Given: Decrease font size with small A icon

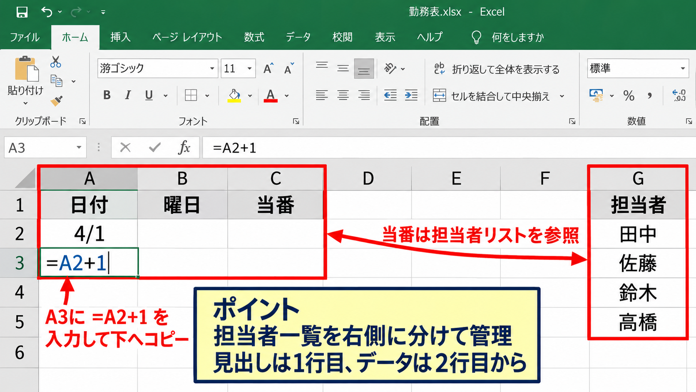Looking at the screenshot, I should click(289, 68).
